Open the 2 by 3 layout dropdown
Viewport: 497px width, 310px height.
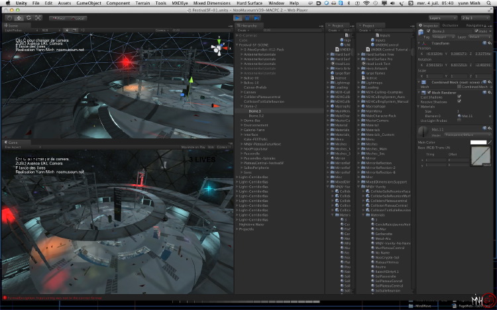tap(476, 18)
